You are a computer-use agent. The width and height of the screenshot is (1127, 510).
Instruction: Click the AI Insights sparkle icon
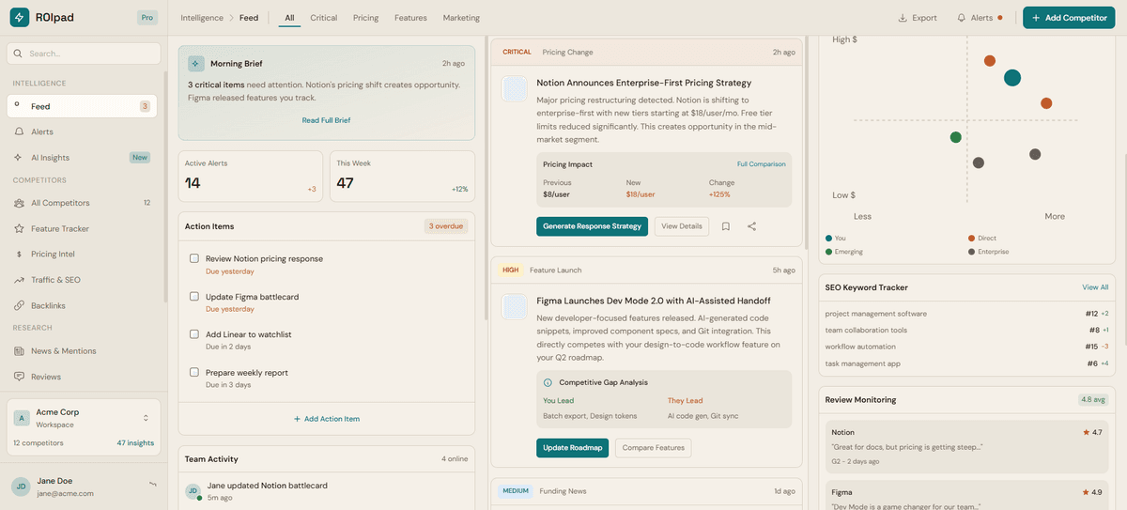(19, 158)
